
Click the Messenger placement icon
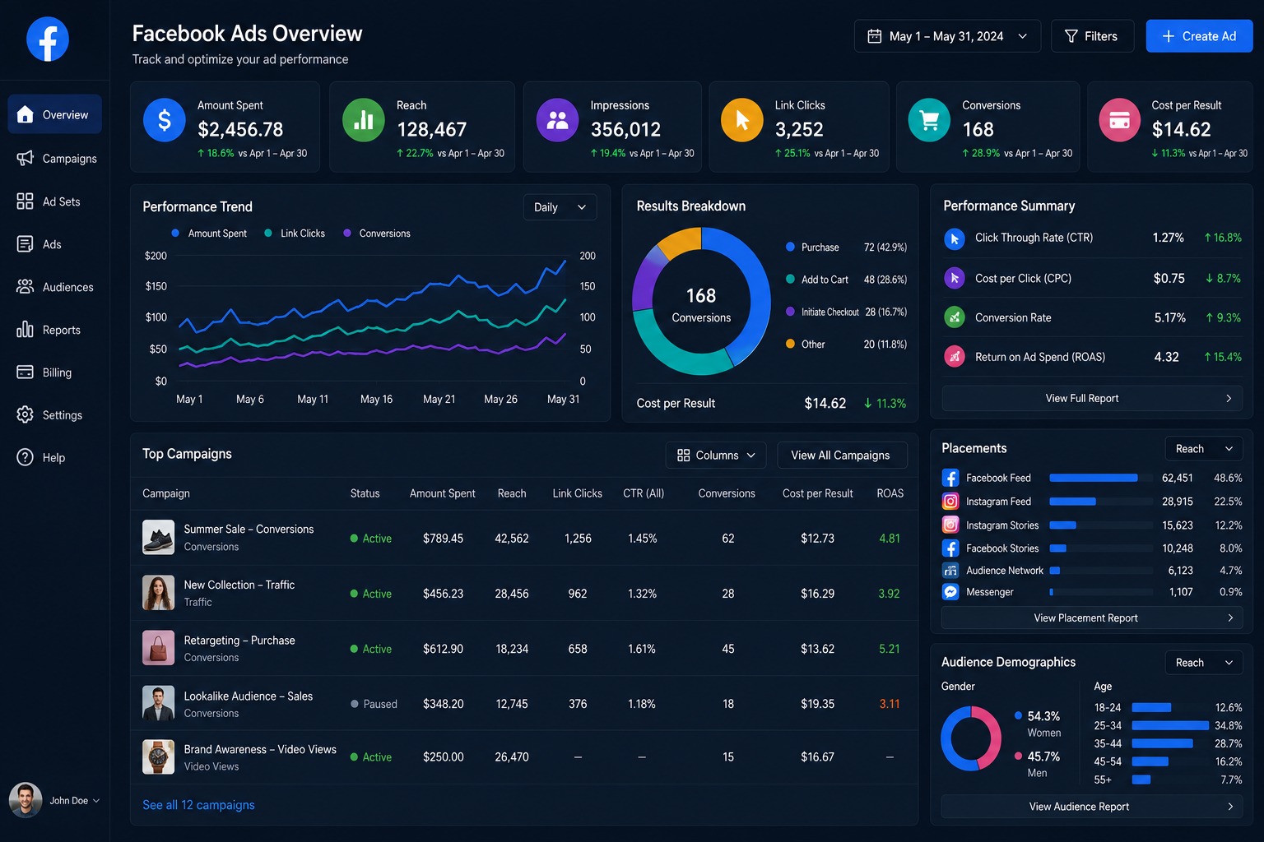click(950, 592)
